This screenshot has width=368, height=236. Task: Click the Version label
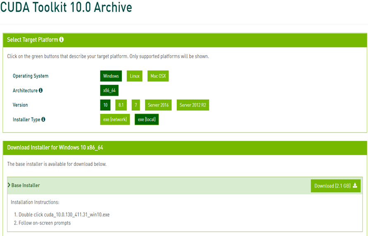click(x=20, y=105)
